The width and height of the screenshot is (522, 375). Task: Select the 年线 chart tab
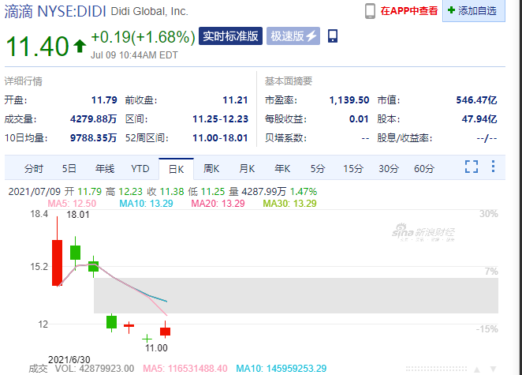(105, 169)
